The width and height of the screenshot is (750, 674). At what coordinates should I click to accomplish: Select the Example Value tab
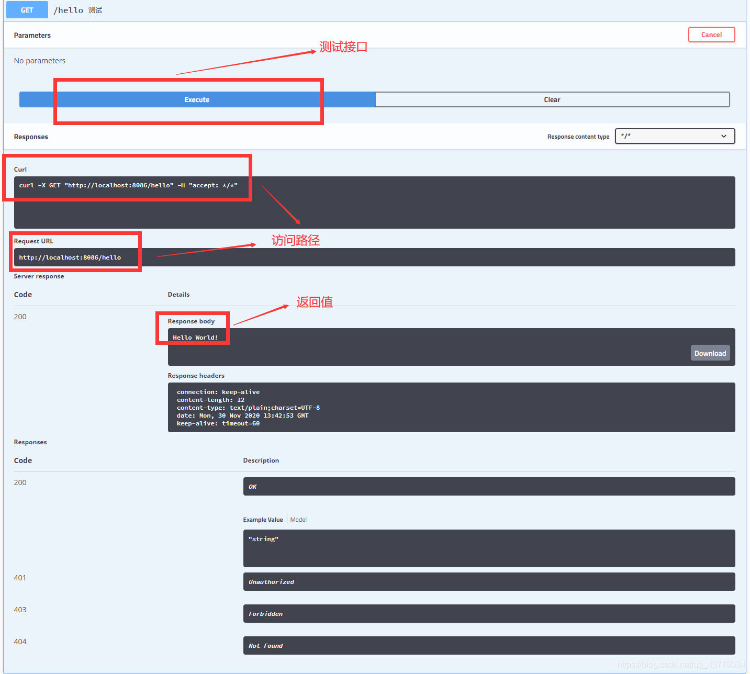263,520
